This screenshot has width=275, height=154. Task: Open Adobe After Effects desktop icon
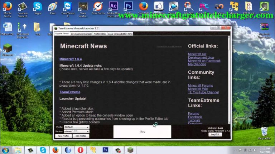click(113, 9)
